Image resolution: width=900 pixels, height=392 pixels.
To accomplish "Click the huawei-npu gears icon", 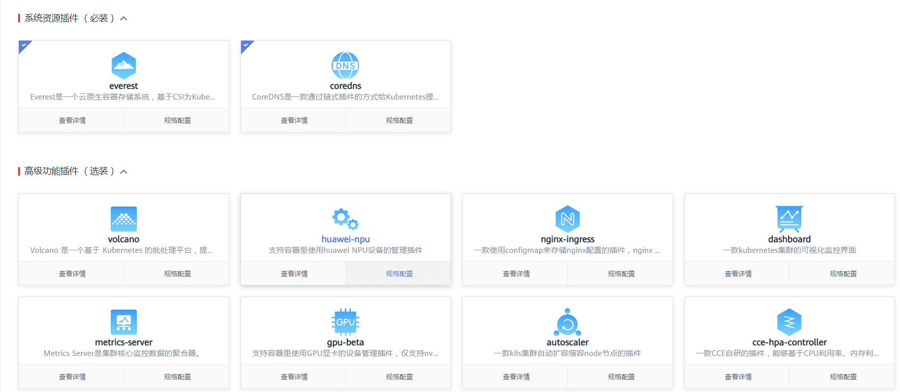I will click(x=345, y=219).
